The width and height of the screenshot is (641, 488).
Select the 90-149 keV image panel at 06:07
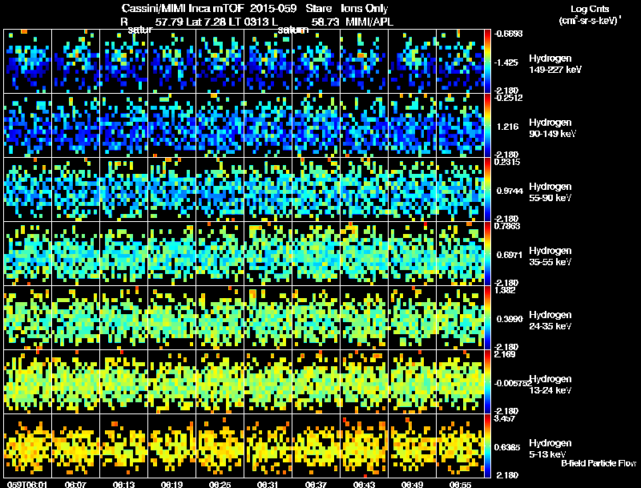(x=75, y=126)
